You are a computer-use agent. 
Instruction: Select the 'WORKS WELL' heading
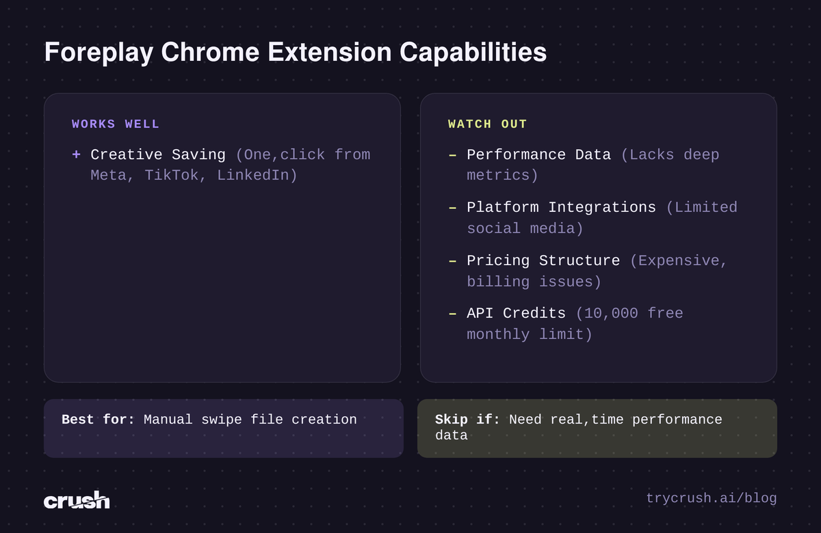(116, 124)
